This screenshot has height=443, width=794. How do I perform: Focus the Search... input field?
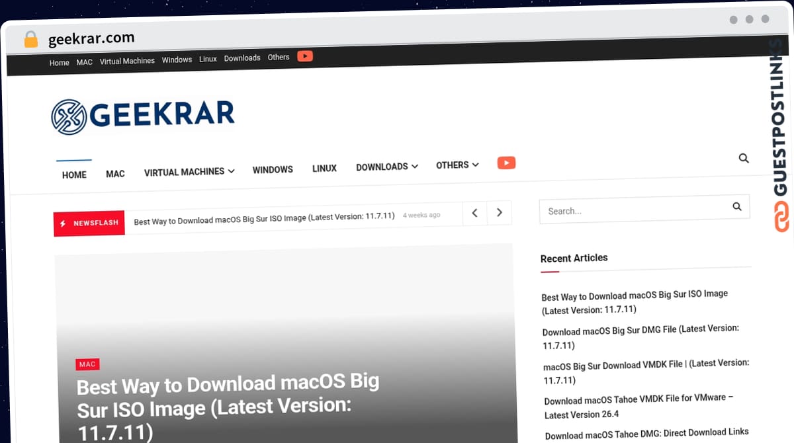(x=644, y=209)
